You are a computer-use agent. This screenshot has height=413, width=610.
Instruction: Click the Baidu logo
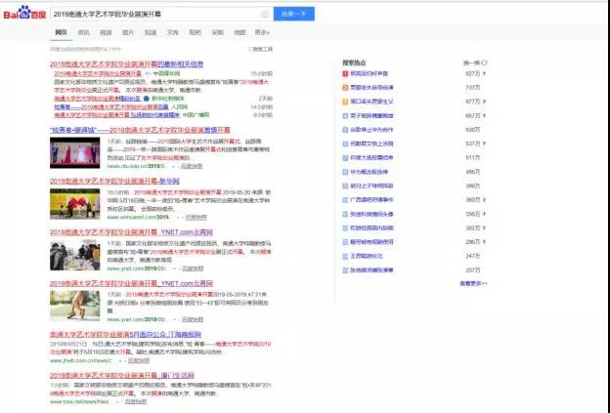point(23,15)
